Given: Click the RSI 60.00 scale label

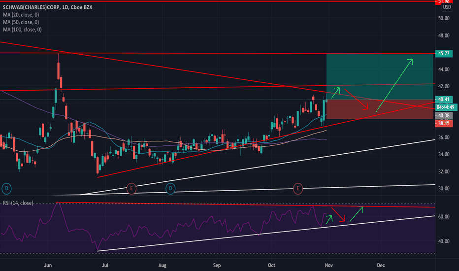Looking at the screenshot, I should [444, 217].
